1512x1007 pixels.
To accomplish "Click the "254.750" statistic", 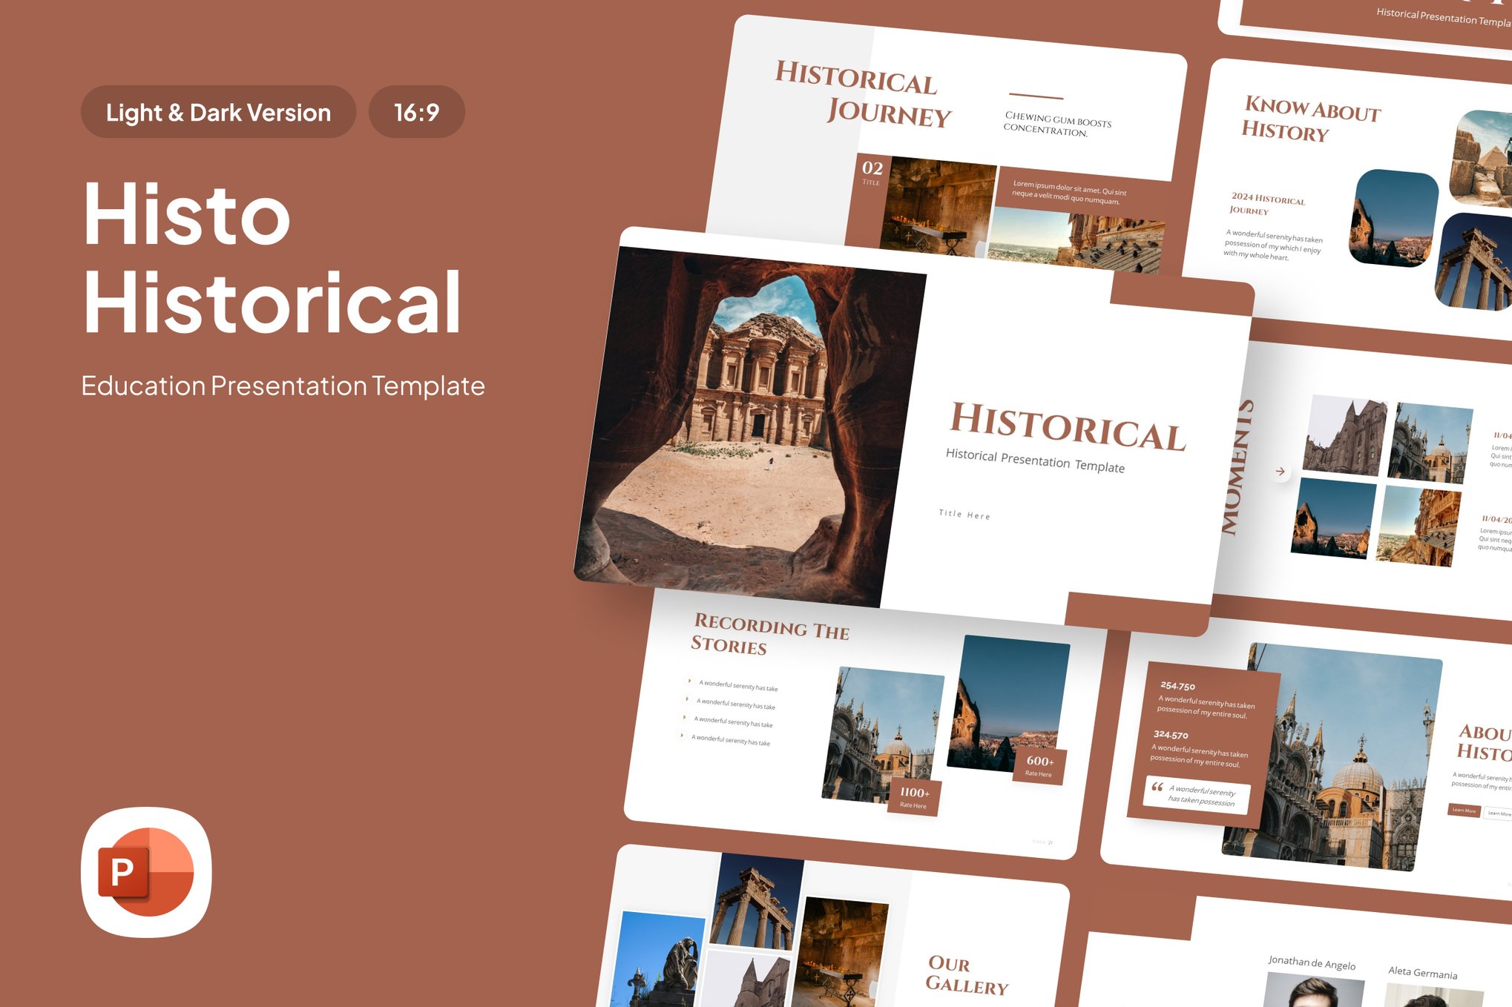I will click(x=1177, y=686).
